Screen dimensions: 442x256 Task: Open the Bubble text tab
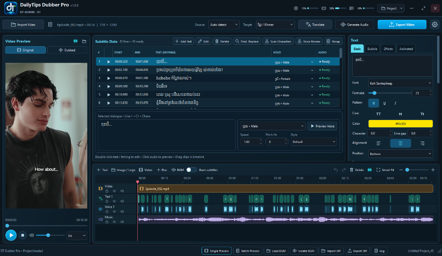coord(372,49)
